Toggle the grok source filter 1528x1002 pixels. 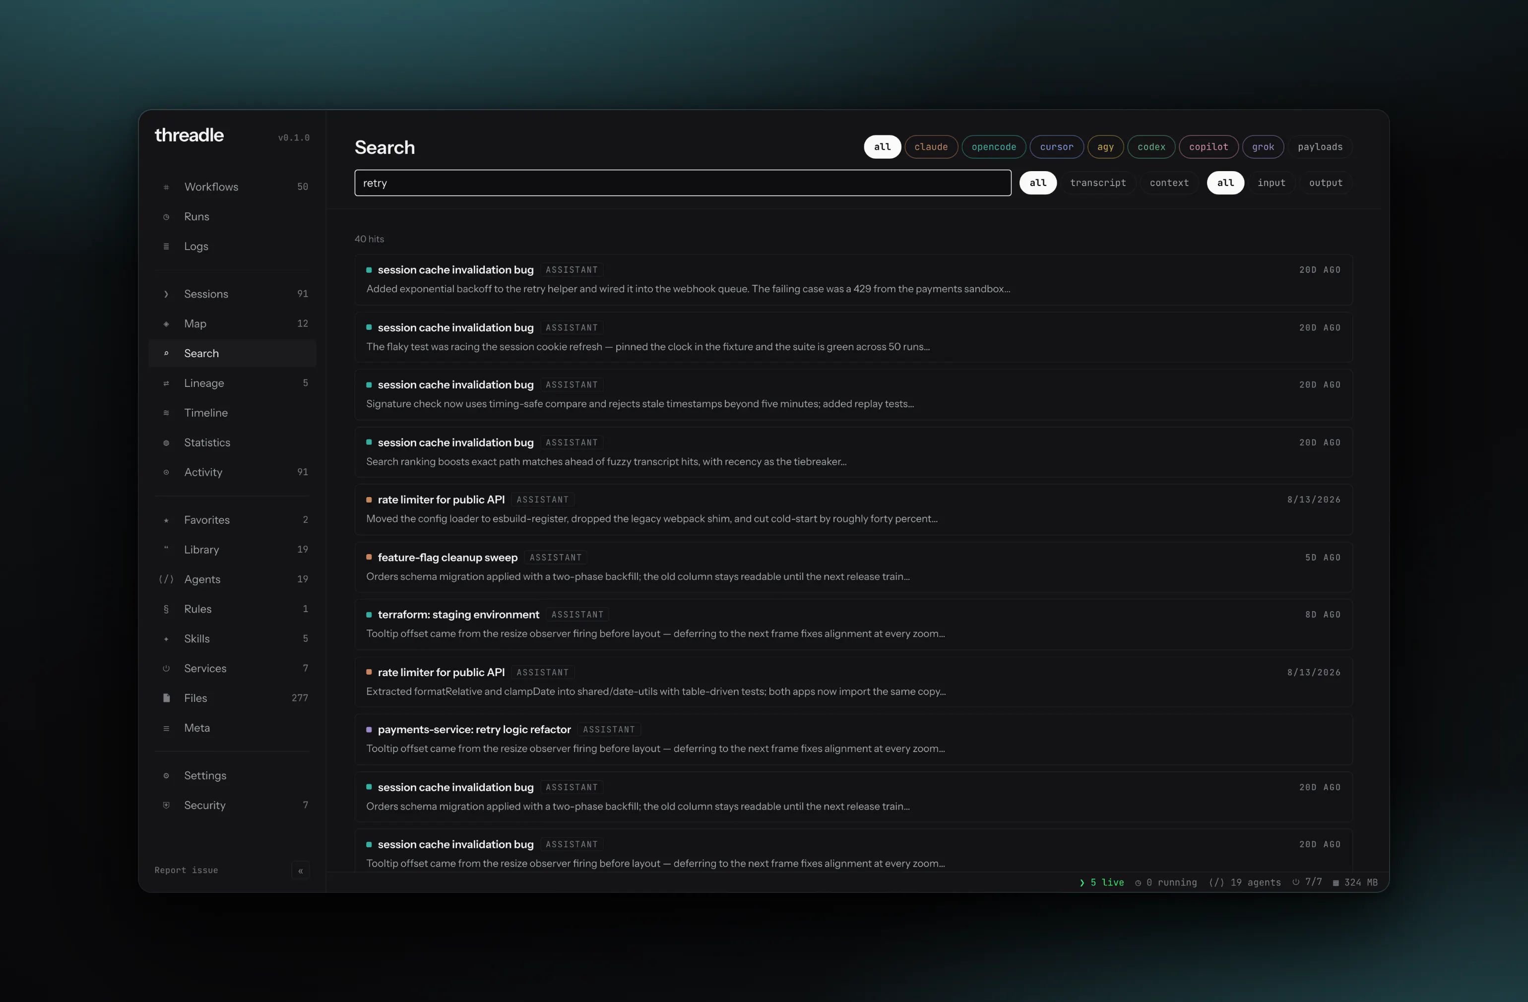point(1263,147)
